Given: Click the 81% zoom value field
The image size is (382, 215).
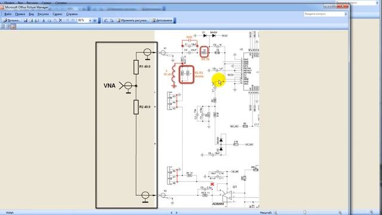Looking at the screenshot, I should click(82, 20).
